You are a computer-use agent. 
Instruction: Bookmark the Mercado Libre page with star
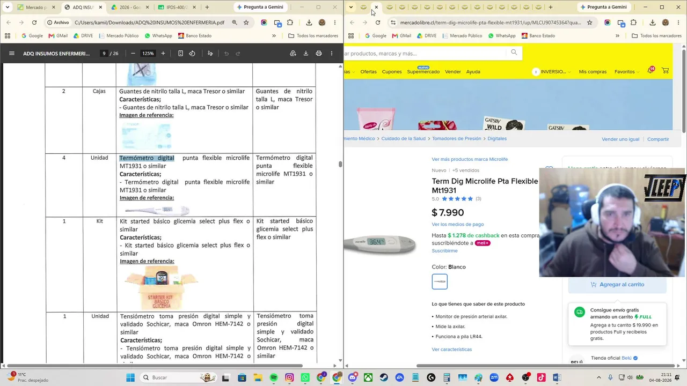(589, 23)
